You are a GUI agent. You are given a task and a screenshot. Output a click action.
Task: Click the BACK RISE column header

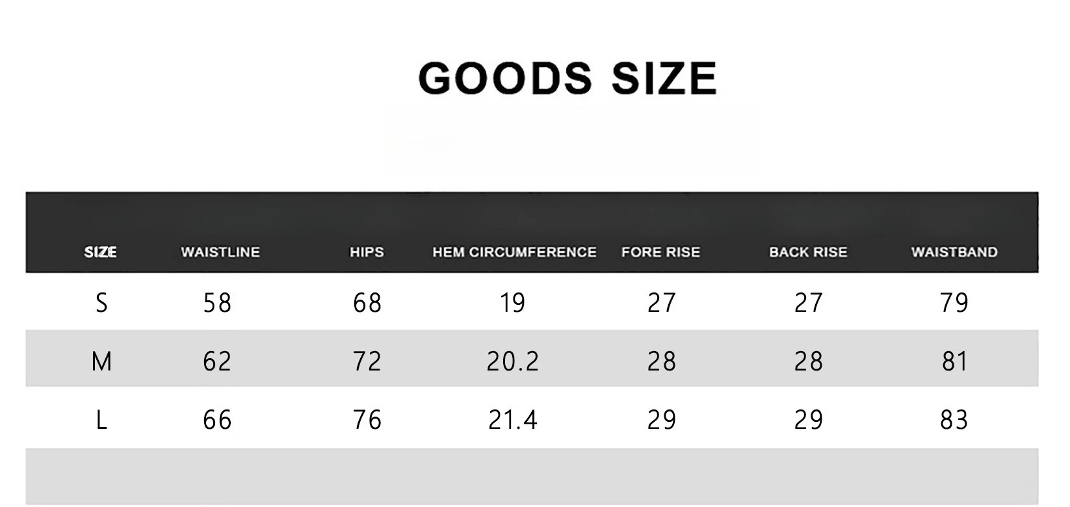(808, 252)
